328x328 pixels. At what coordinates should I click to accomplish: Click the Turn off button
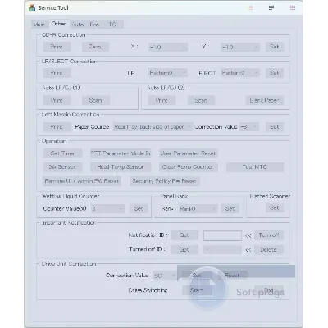(x=269, y=235)
